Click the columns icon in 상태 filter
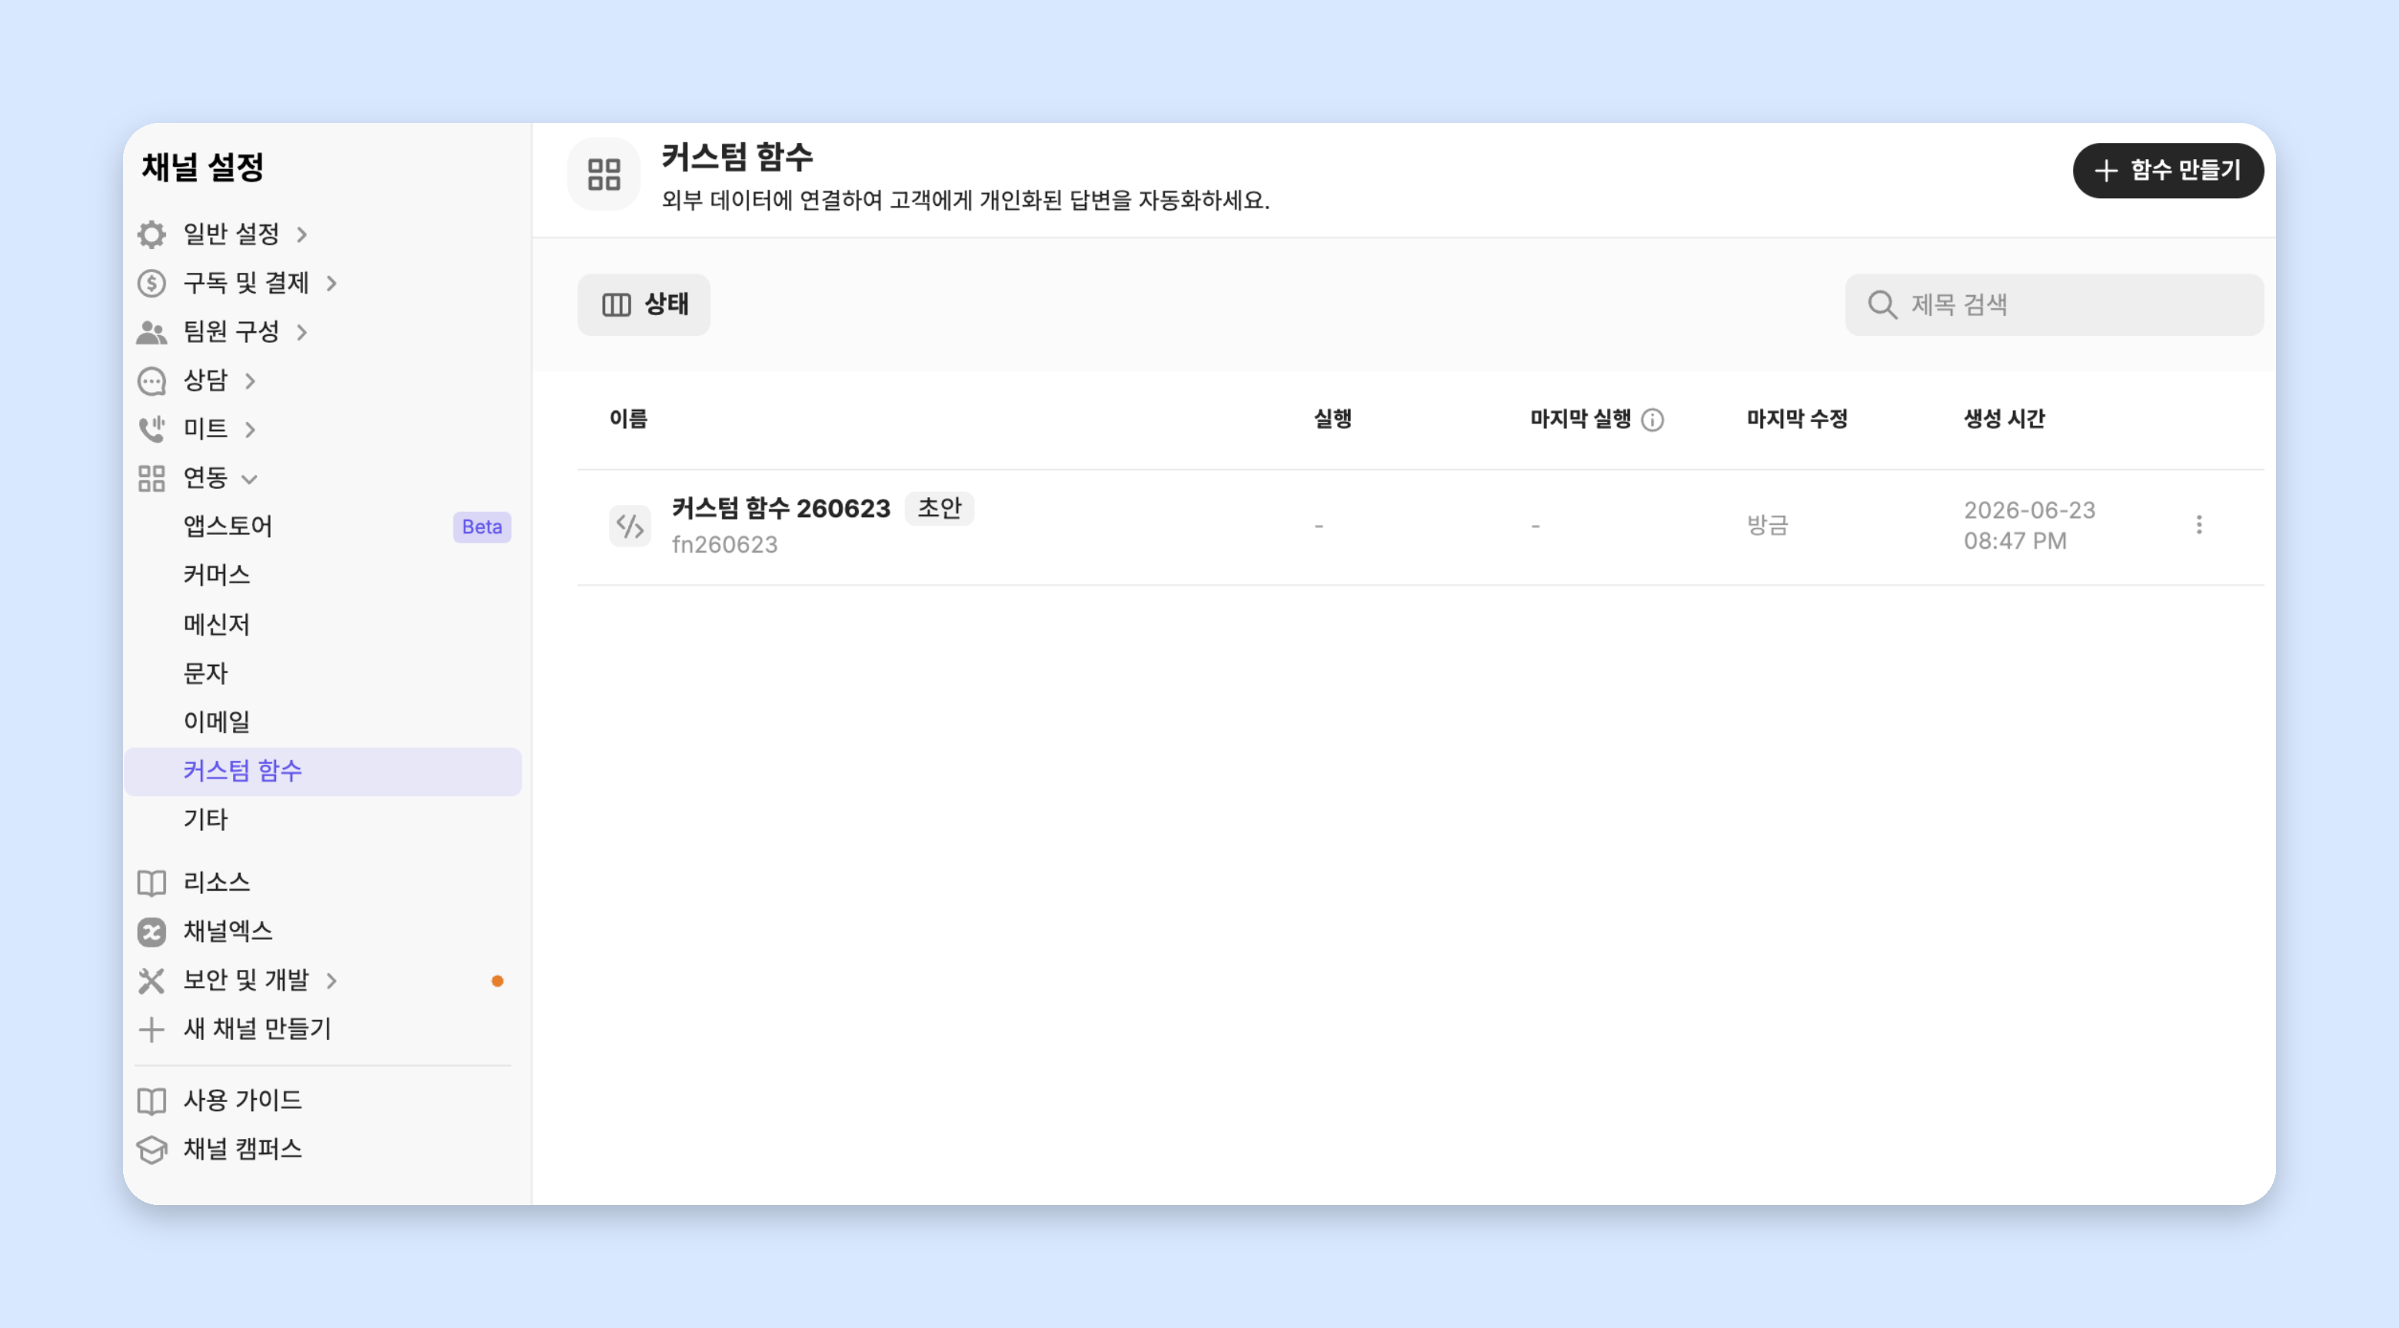 click(x=617, y=304)
